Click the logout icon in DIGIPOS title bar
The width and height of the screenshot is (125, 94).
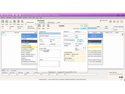pos(123,15)
